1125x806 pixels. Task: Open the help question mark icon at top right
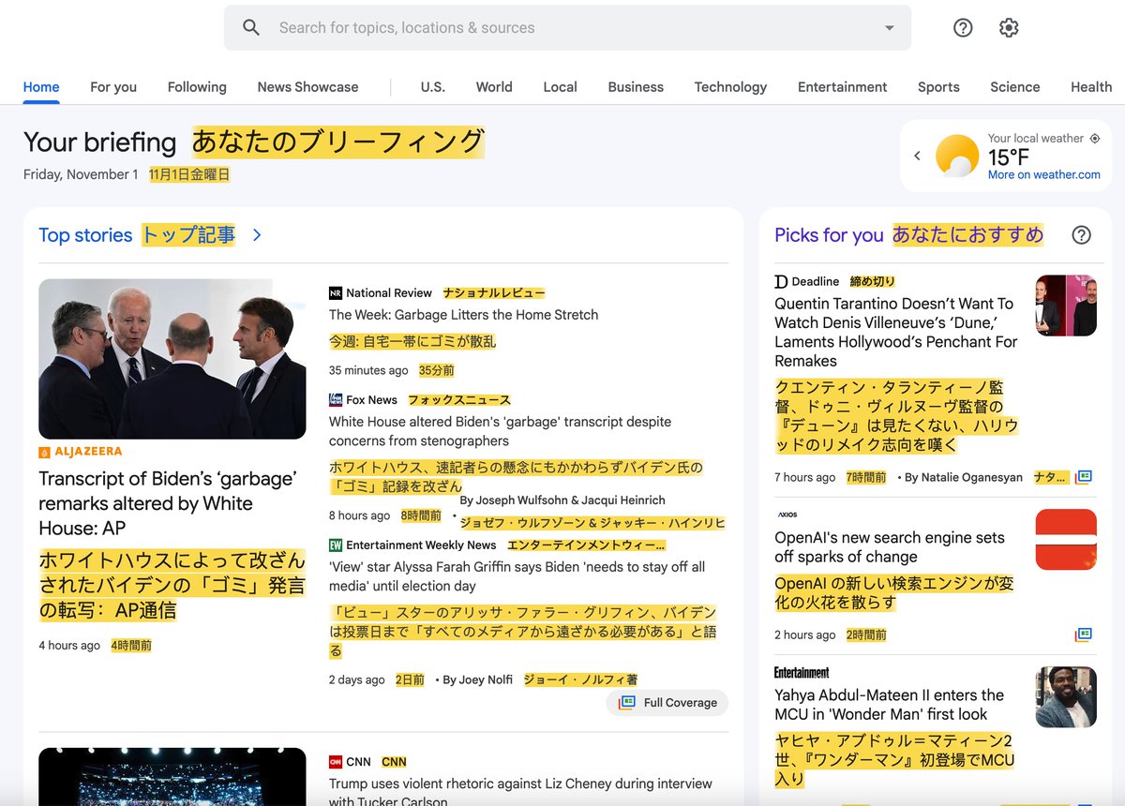[x=963, y=27]
